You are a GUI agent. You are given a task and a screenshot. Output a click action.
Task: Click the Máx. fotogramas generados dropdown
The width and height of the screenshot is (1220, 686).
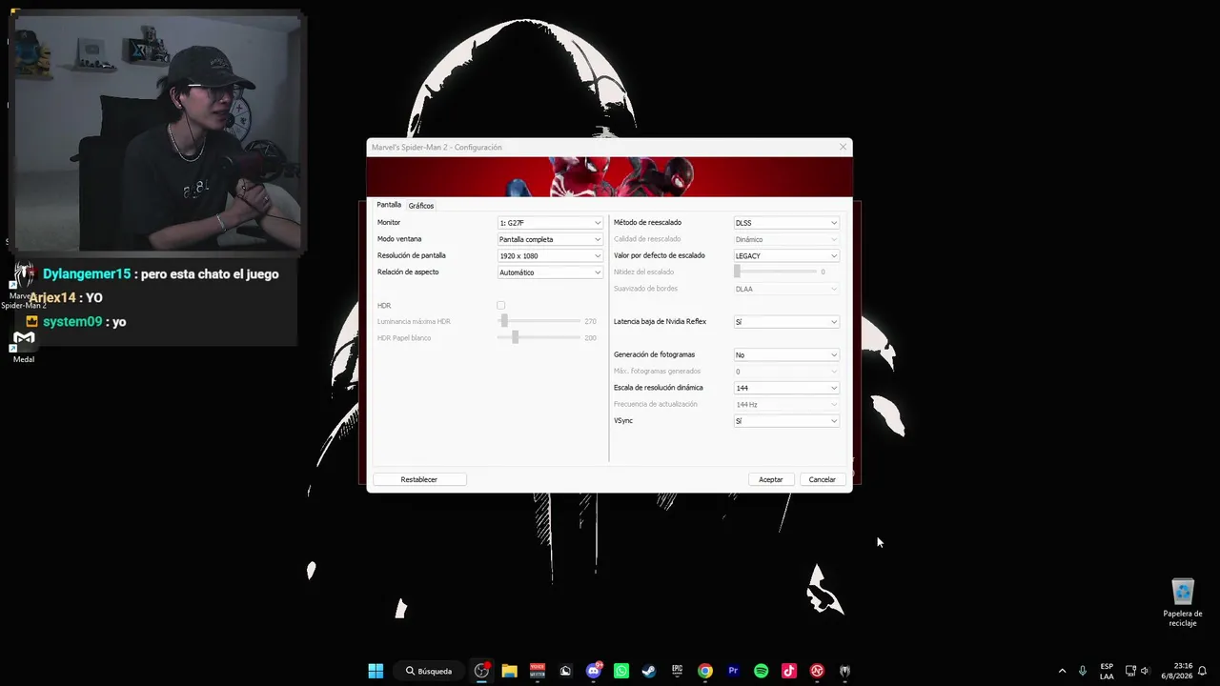[x=786, y=371]
